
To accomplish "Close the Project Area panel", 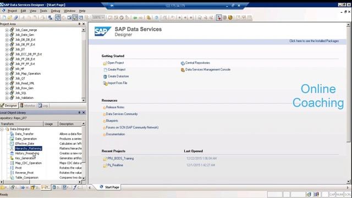I will 84,24.
